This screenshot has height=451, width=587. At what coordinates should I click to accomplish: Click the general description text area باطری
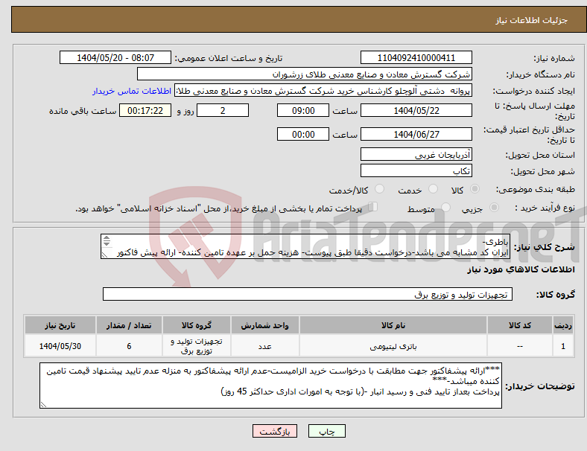point(305,246)
